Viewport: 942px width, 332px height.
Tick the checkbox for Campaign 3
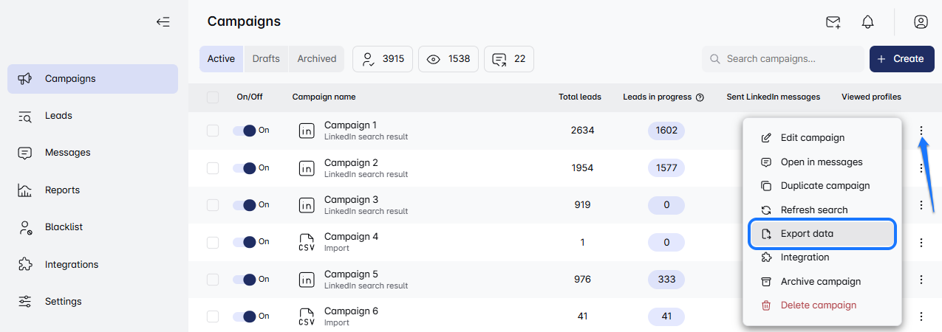213,205
